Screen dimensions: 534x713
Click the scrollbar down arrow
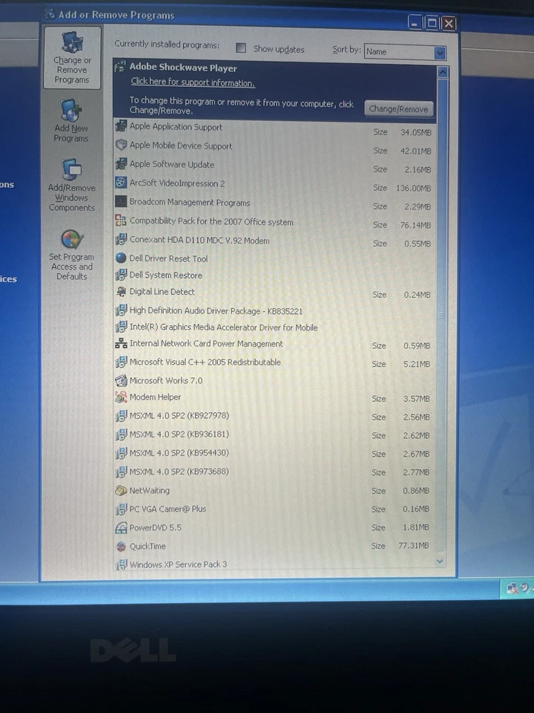[440, 561]
